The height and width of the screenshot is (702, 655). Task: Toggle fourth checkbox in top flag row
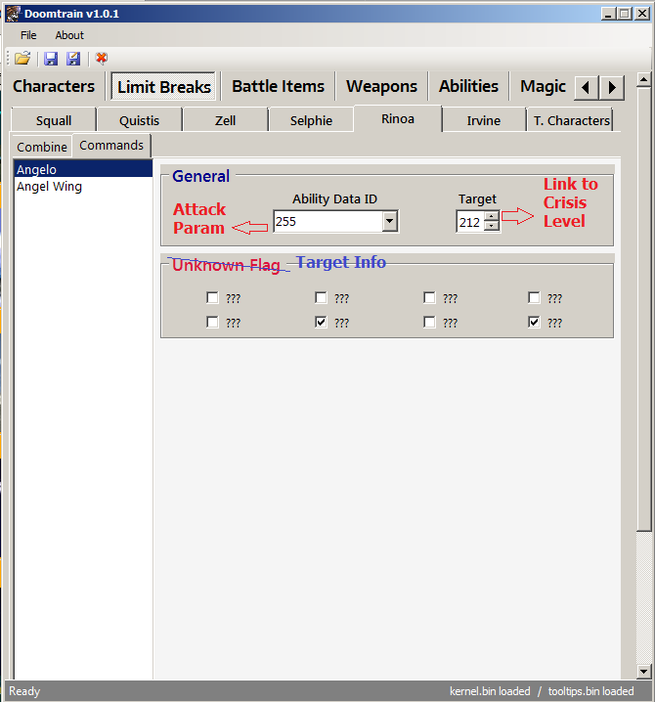pos(534,298)
